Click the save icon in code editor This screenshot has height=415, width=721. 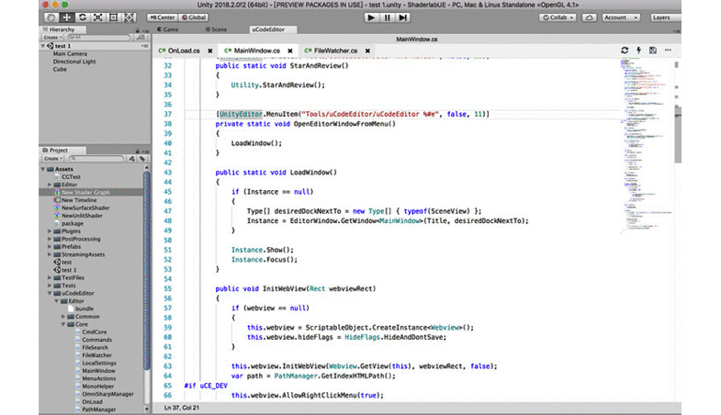point(653,50)
